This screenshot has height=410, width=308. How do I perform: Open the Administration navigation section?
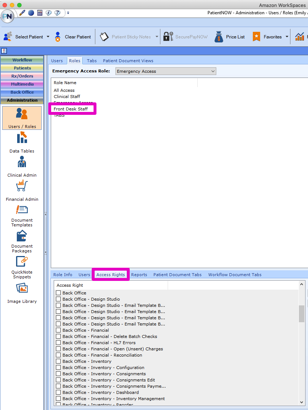[x=22, y=101]
